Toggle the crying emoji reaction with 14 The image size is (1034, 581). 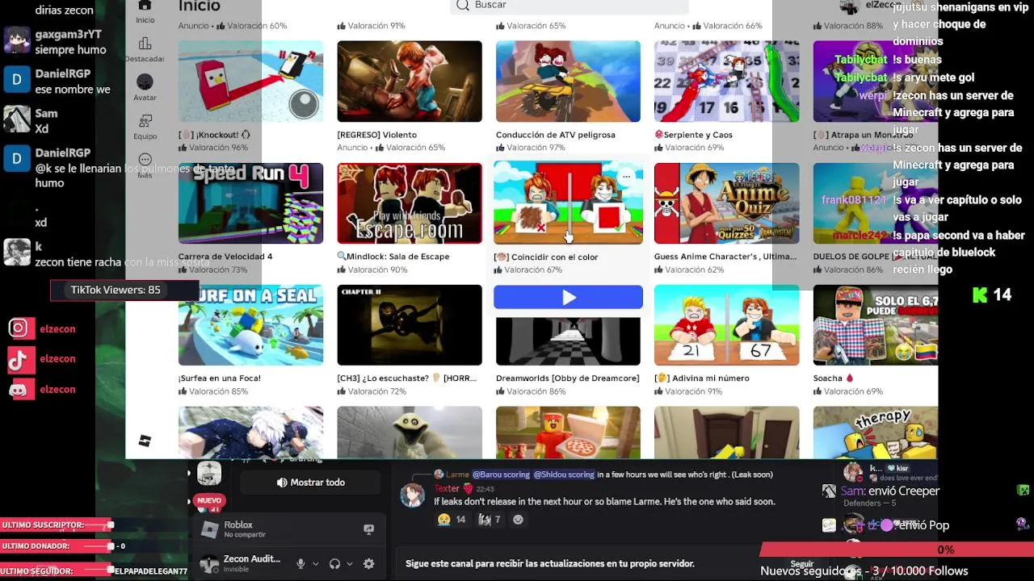pos(452,520)
